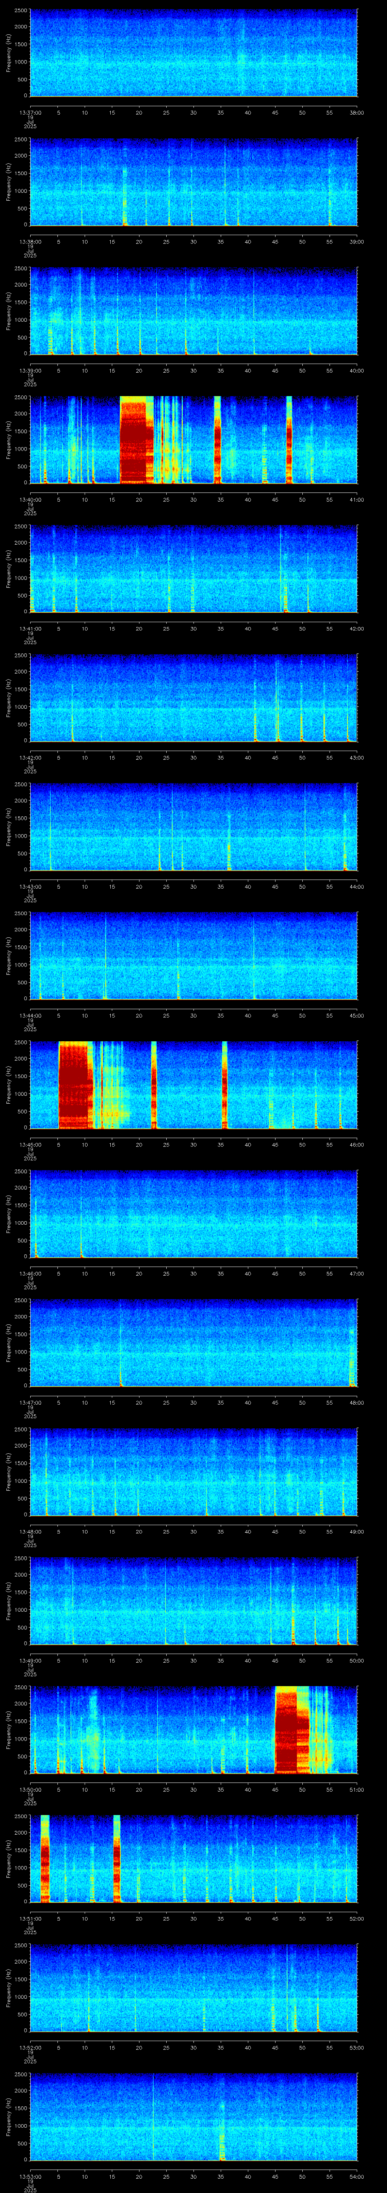Click the 13:50:00 start time label

click(30, 1789)
